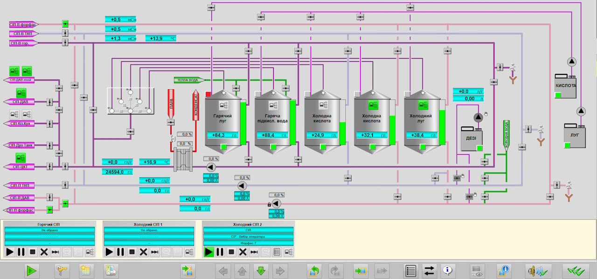This screenshot has height=279, width=597.
Task: Skip step in Гарячий СІП panel
Action: coord(56,252)
